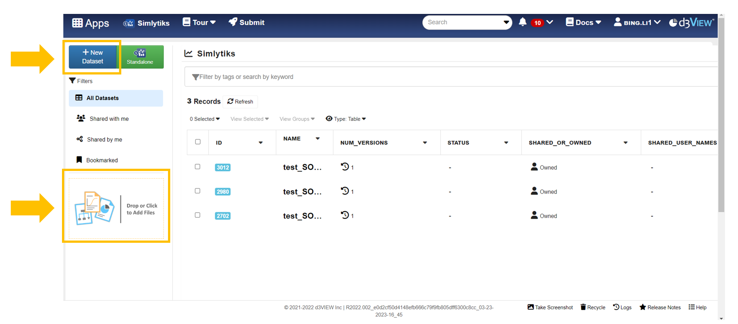Viewport: 738px width, 324px height.
Task: Open STATUS column dropdown arrow
Action: 506,143
